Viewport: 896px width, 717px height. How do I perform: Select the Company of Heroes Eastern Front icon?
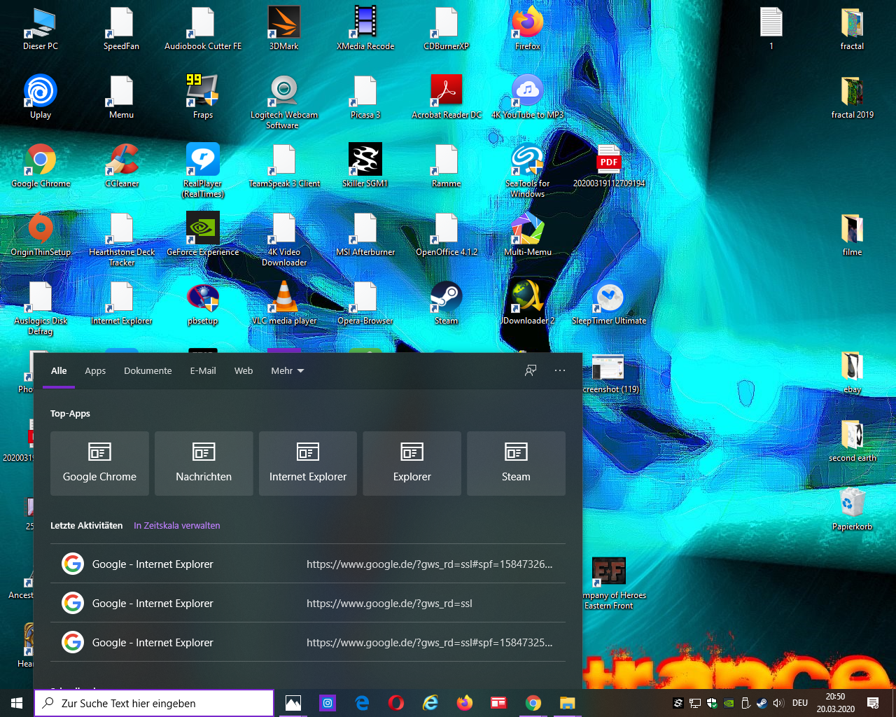click(609, 583)
